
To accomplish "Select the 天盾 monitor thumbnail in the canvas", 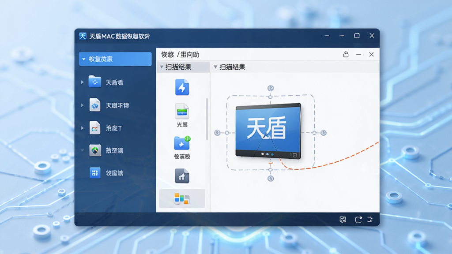I will point(268,131).
